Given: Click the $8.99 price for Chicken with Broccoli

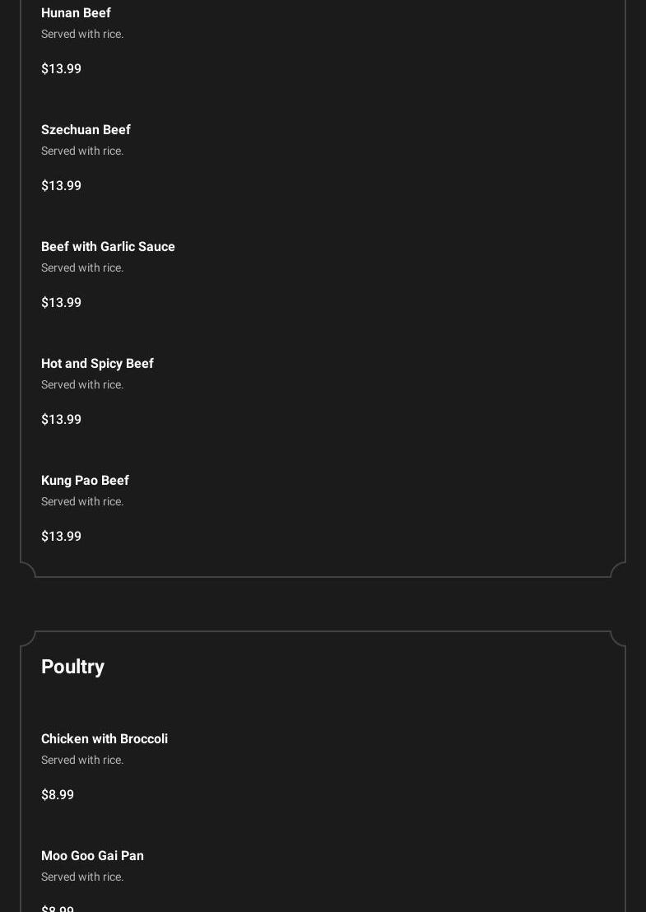Looking at the screenshot, I should coord(58,795).
